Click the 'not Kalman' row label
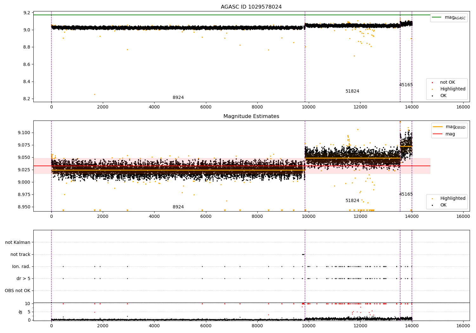Image resolution: width=476 pixels, height=333 pixels. pos(18,242)
